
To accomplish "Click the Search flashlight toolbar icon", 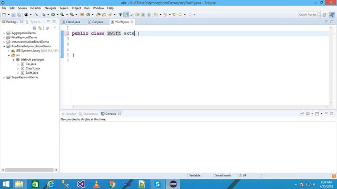I will (110, 15).
